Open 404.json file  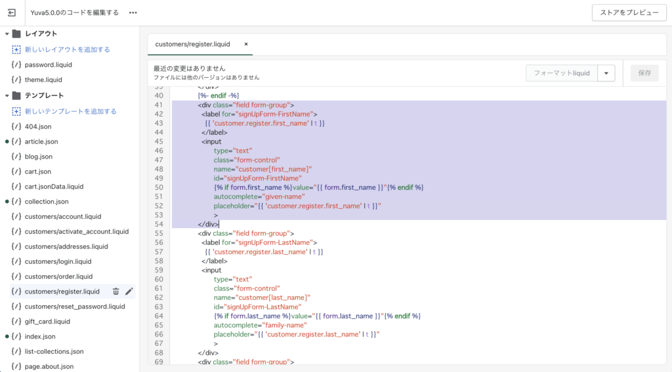tap(37, 126)
